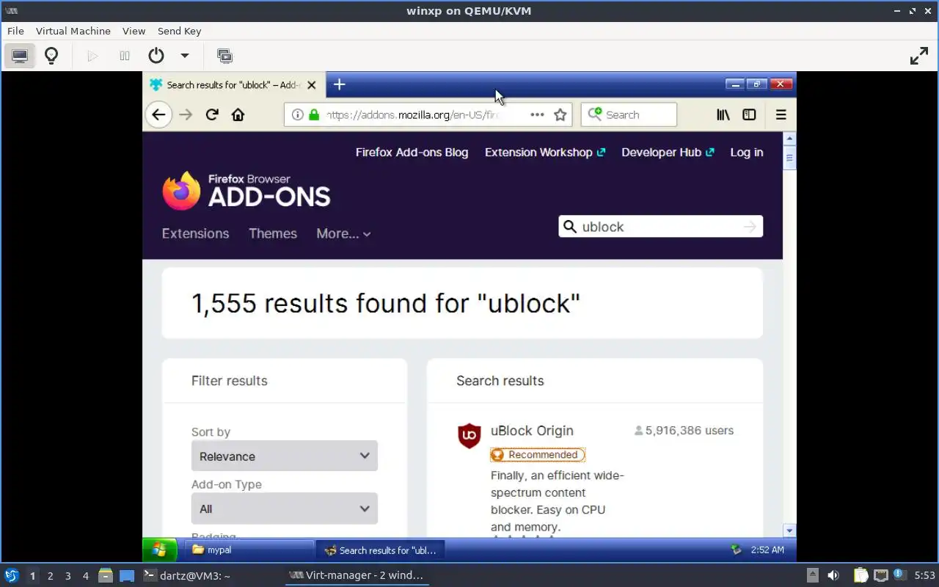This screenshot has height=587, width=939.
Task: Open virt-manager File menu
Action: point(15,31)
